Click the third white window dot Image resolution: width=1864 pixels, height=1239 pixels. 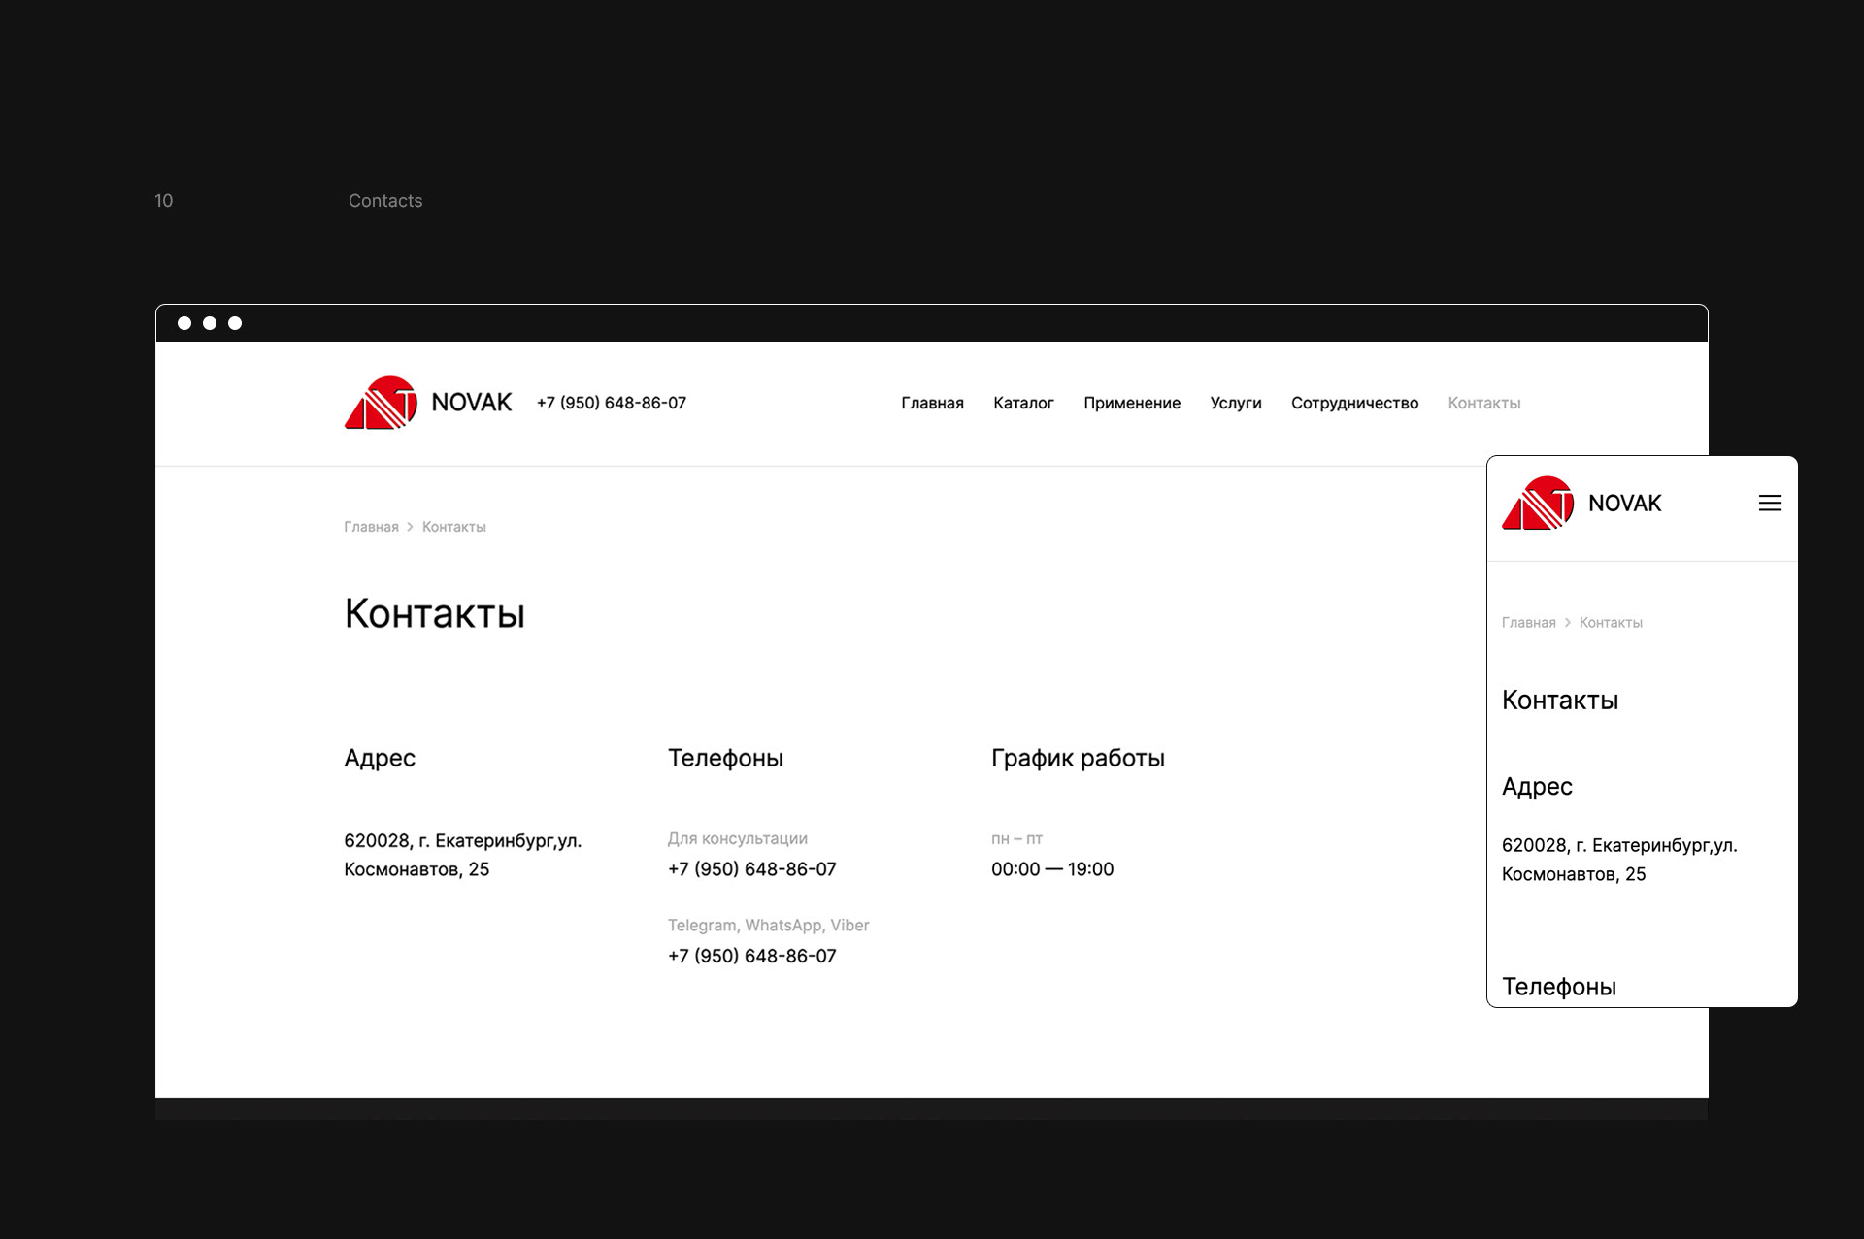pyautogui.click(x=235, y=323)
